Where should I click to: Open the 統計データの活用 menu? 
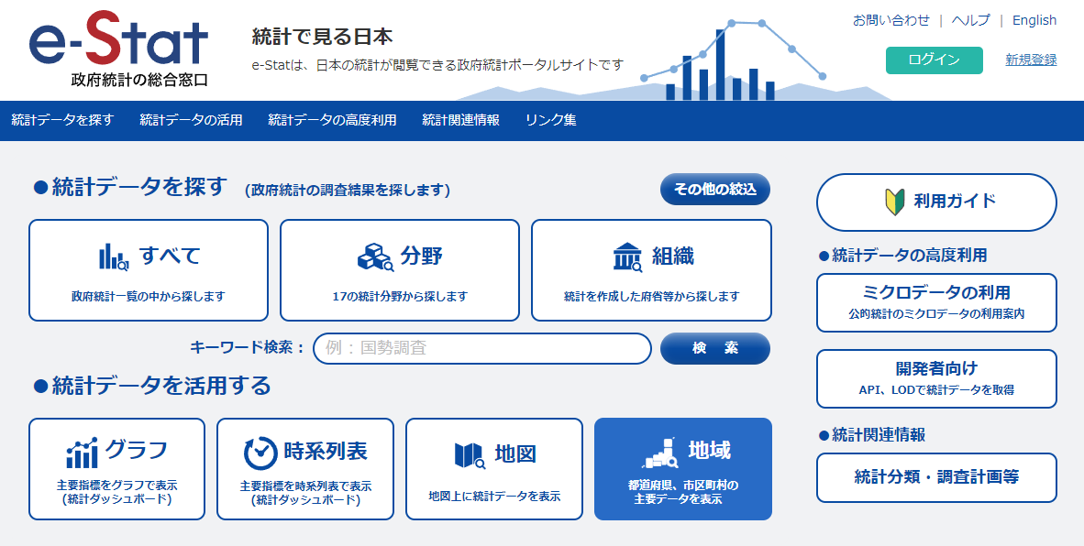point(191,120)
